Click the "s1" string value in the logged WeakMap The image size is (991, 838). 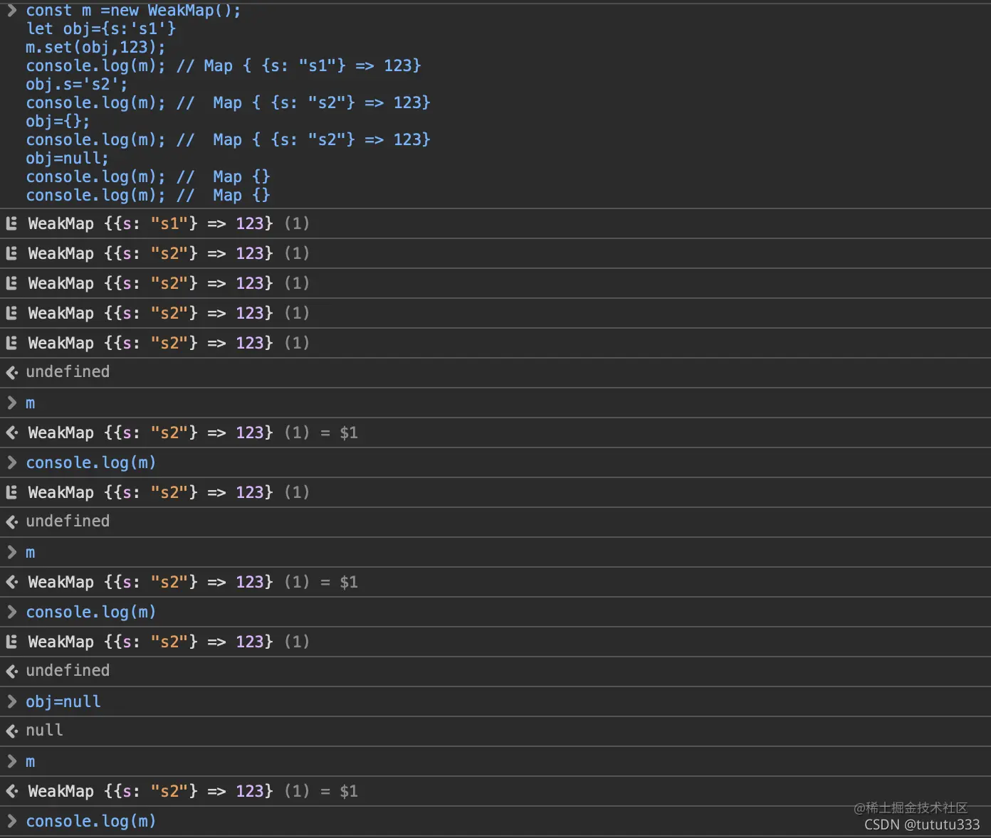[x=169, y=223]
